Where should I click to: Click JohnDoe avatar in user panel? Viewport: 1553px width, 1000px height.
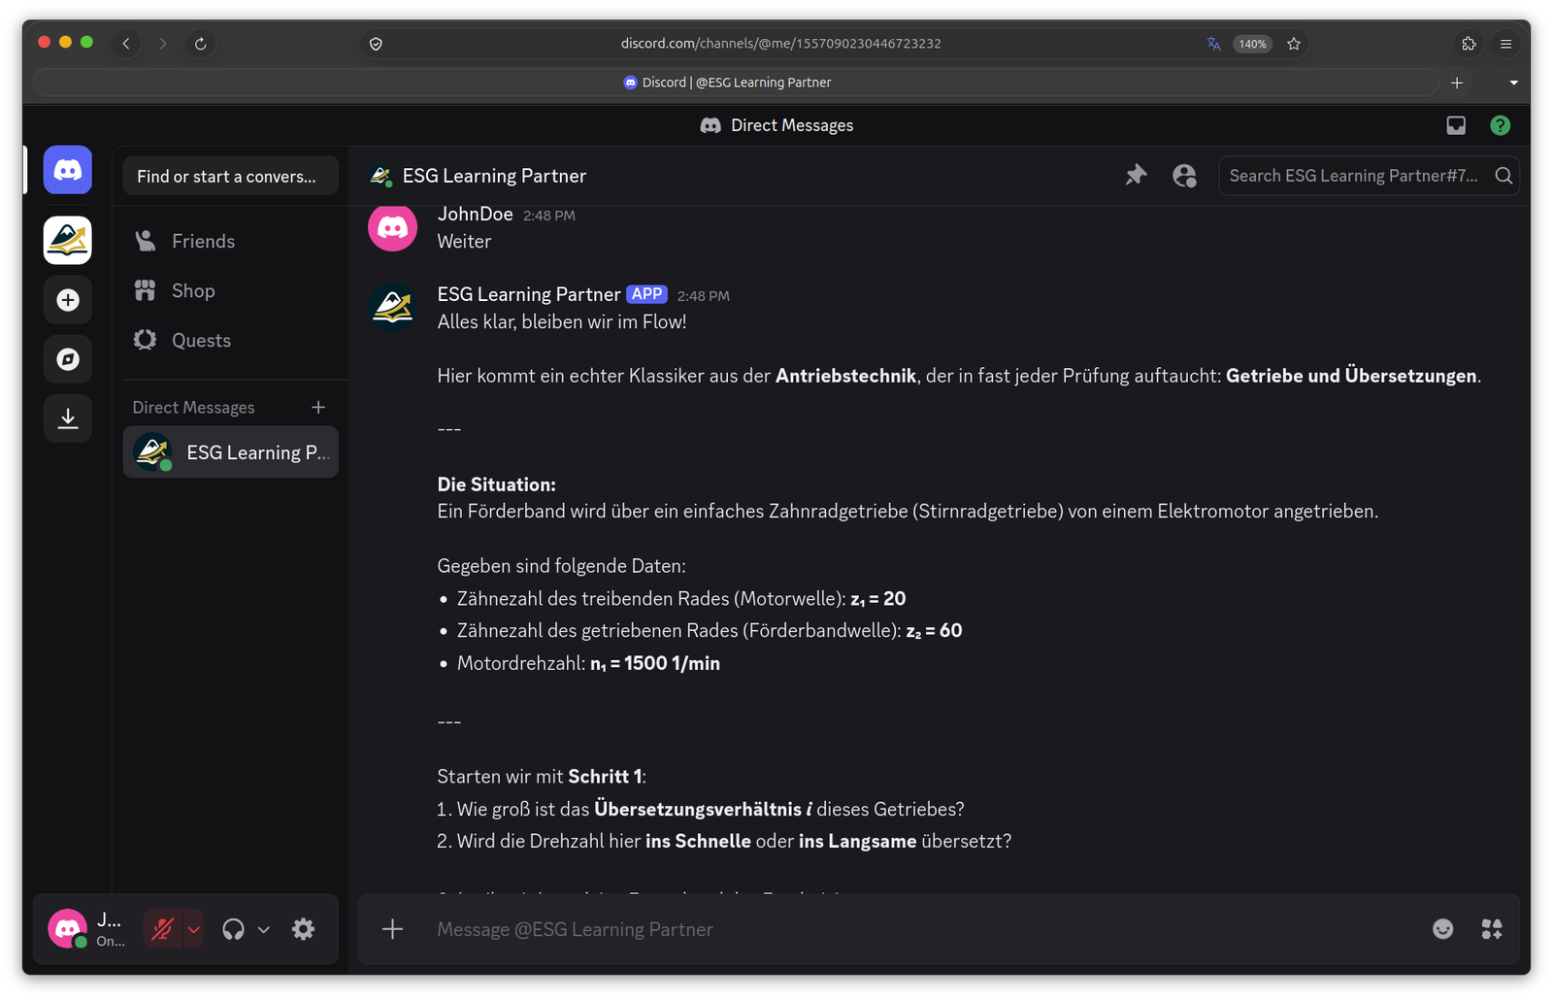(x=67, y=929)
